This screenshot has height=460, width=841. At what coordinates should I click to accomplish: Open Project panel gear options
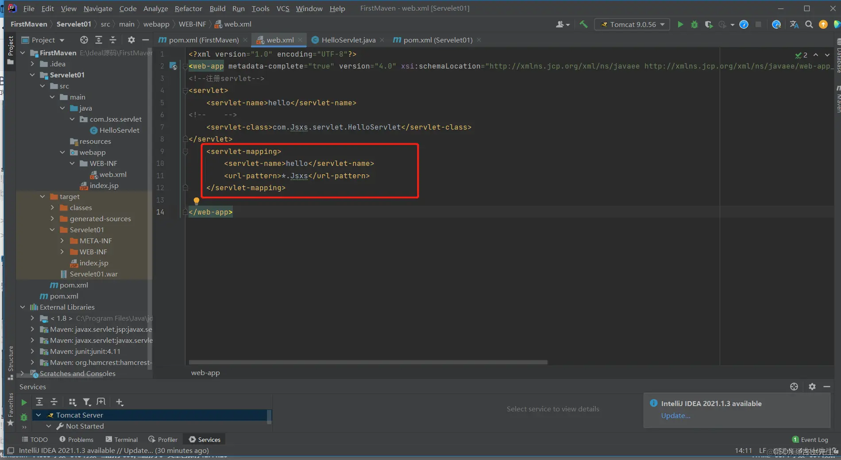(x=131, y=40)
